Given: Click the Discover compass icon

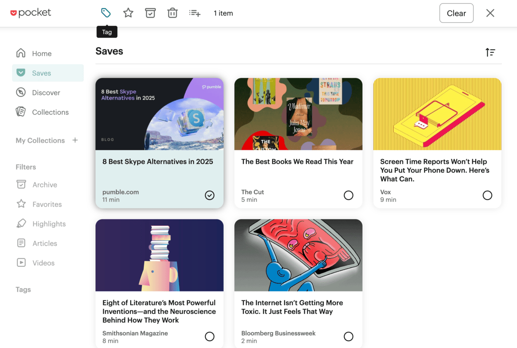Looking at the screenshot, I should tap(21, 92).
